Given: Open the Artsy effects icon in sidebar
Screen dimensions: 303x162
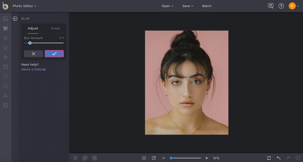Looking at the screenshot, I should click(x=5, y=57).
